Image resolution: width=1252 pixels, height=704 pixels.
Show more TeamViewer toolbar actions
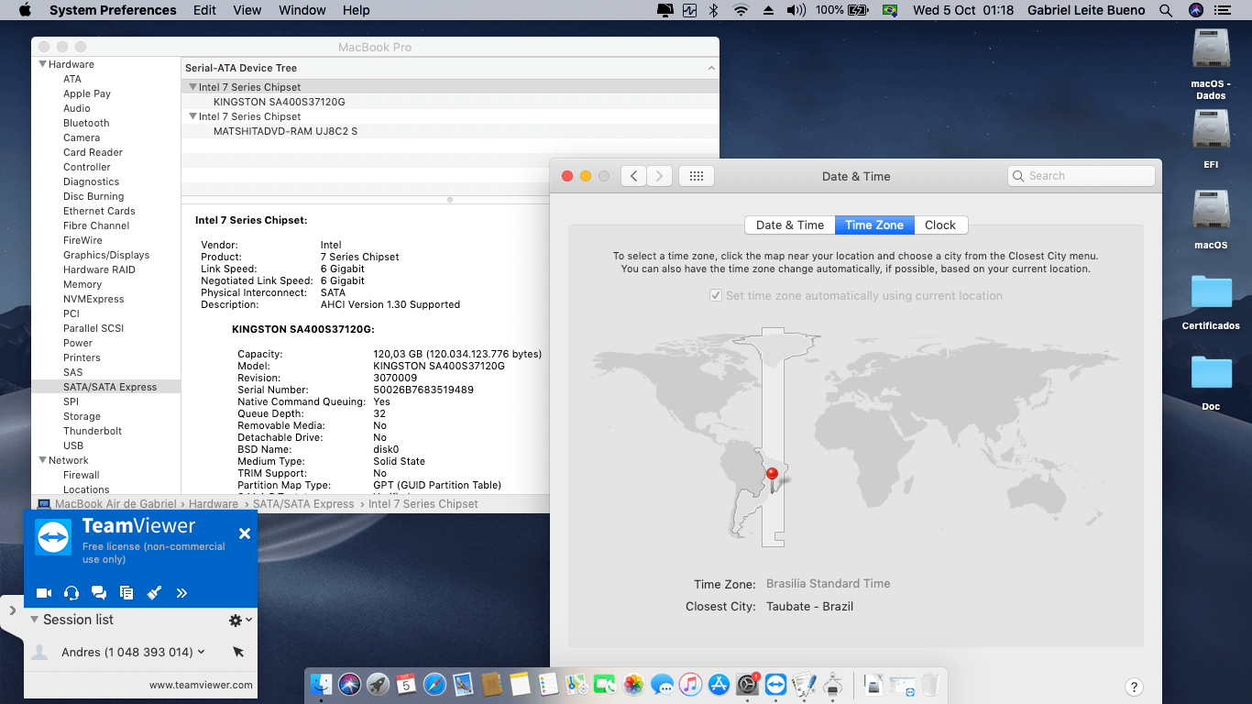tap(181, 593)
